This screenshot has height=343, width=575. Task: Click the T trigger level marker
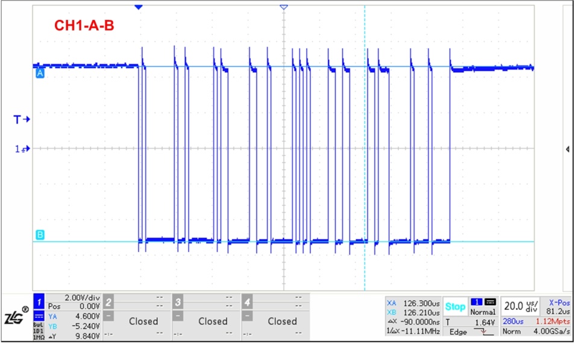pyautogui.click(x=22, y=120)
